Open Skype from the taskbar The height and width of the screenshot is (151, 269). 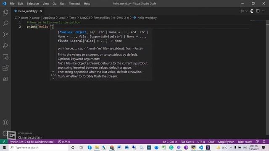coord(90,147)
